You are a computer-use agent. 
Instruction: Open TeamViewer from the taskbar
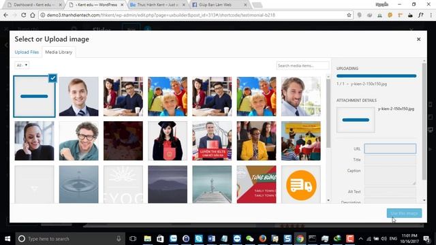237,239
